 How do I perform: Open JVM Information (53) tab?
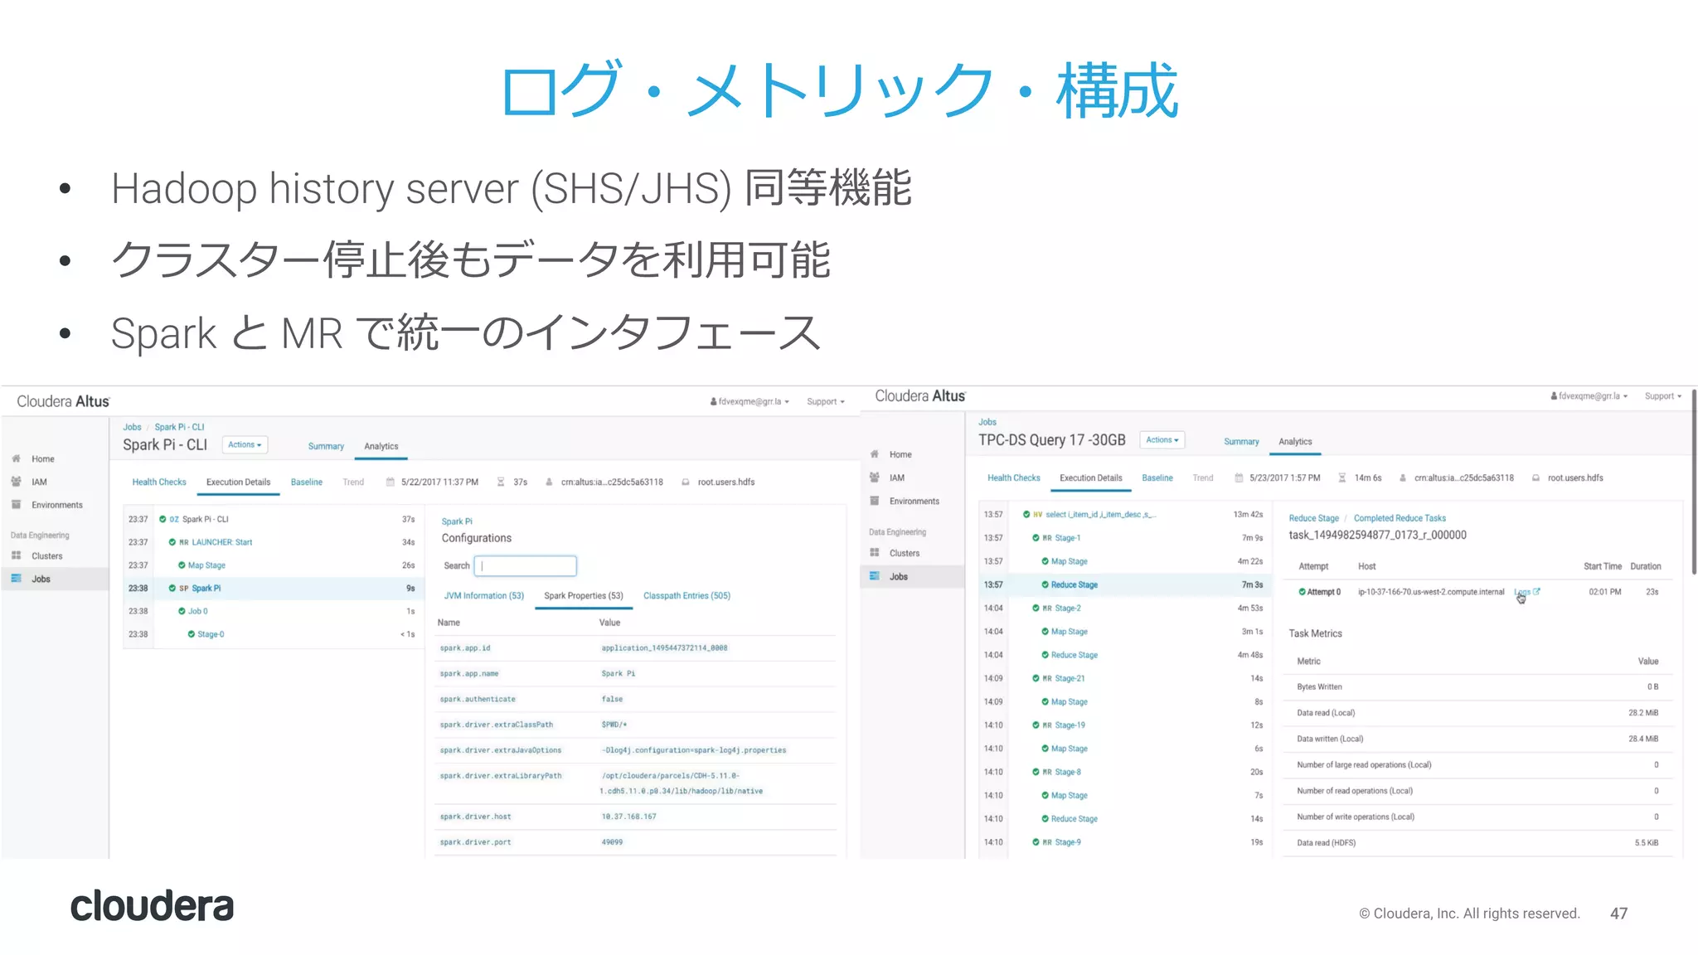tap(484, 596)
